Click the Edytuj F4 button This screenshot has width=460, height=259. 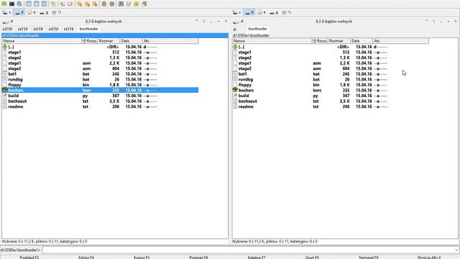86,258
